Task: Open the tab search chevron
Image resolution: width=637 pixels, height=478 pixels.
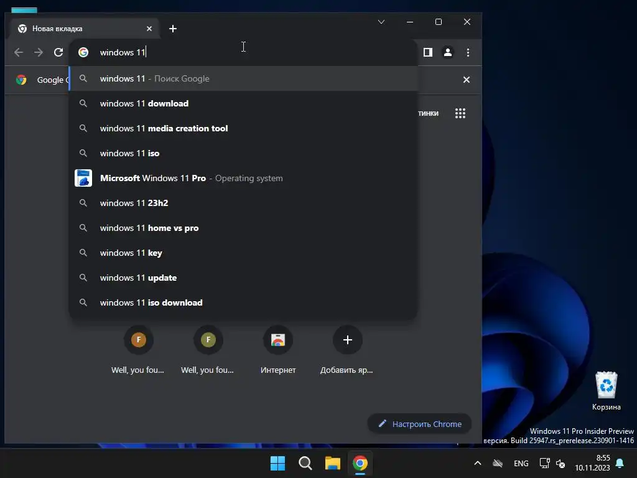Action: pyautogui.click(x=381, y=22)
